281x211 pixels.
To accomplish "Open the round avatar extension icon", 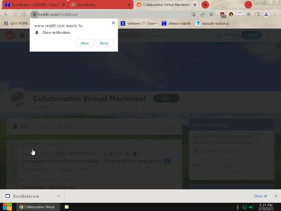I will (x=231, y=14).
